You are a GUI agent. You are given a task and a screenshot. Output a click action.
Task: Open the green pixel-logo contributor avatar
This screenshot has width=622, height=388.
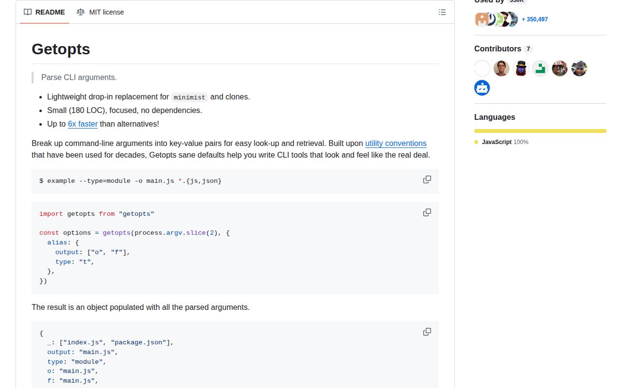540,68
